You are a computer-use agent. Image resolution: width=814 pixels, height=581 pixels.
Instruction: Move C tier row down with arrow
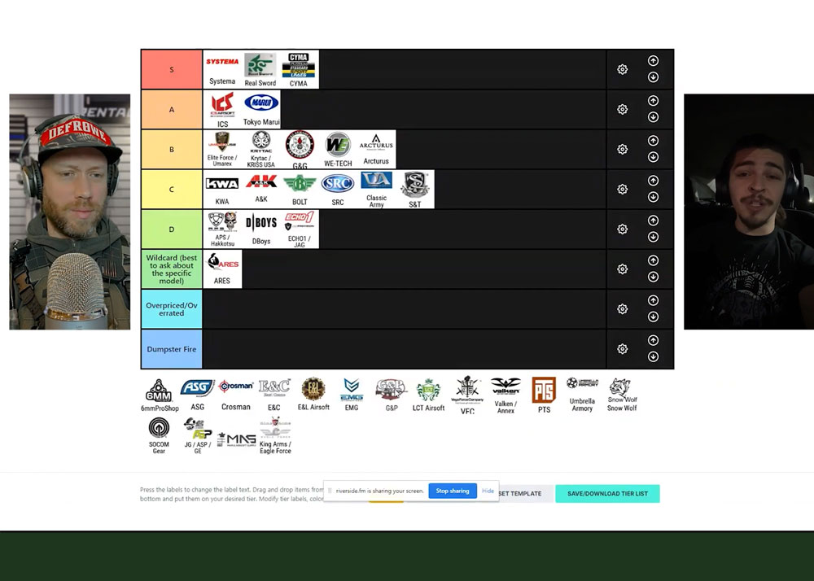653,197
